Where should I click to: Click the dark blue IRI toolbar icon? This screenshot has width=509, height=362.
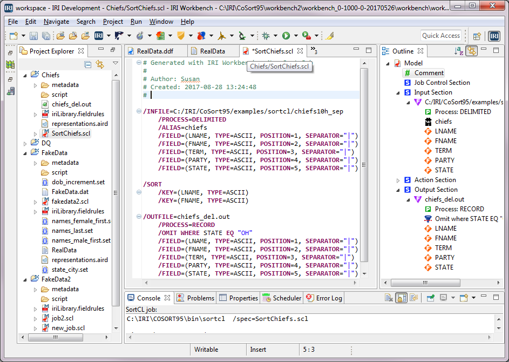tap(99, 36)
